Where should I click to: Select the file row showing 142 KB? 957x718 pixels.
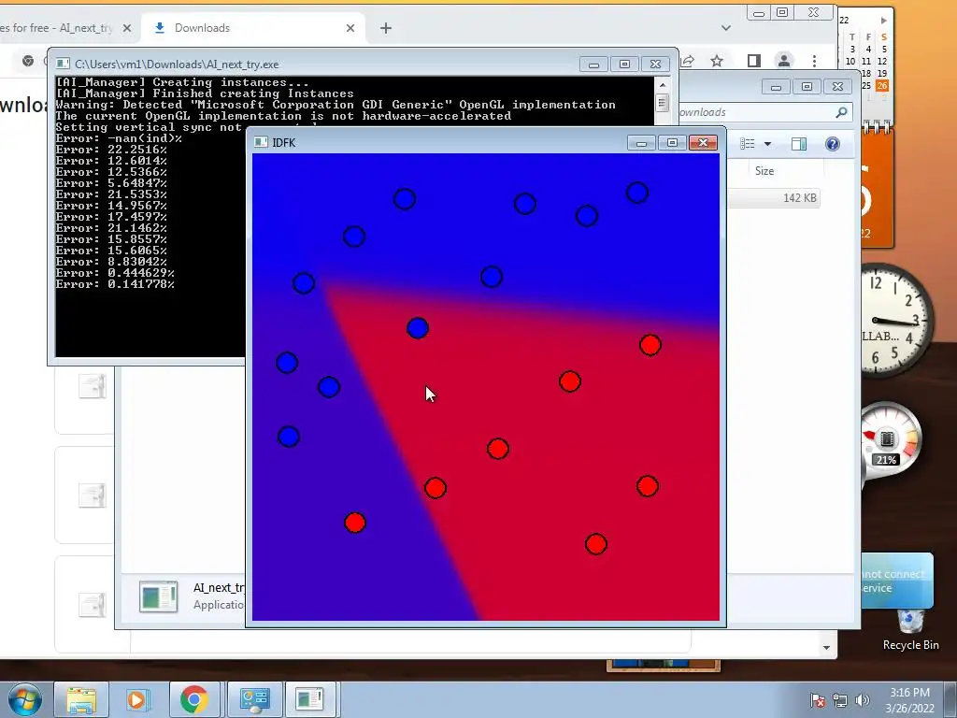click(774, 198)
